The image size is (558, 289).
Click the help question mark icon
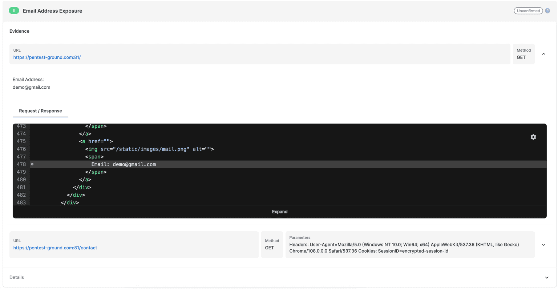(547, 11)
